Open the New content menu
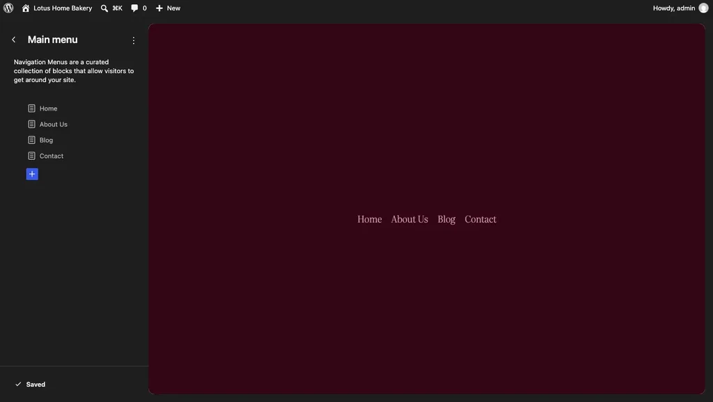Viewport: 713px width, 402px height. pyautogui.click(x=173, y=8)
